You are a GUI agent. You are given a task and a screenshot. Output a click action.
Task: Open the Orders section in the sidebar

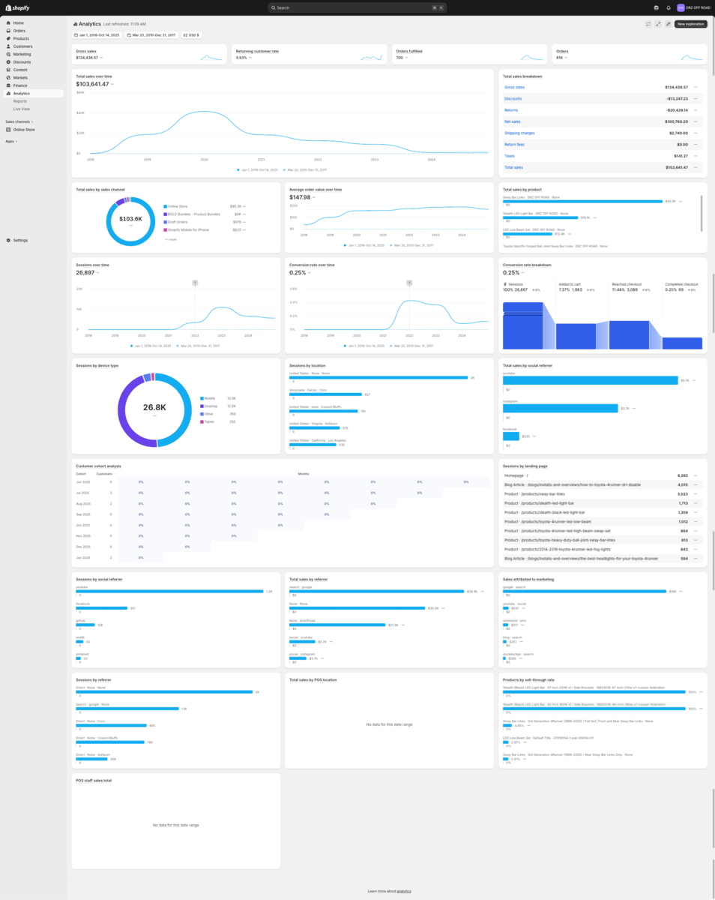(19, 31)
